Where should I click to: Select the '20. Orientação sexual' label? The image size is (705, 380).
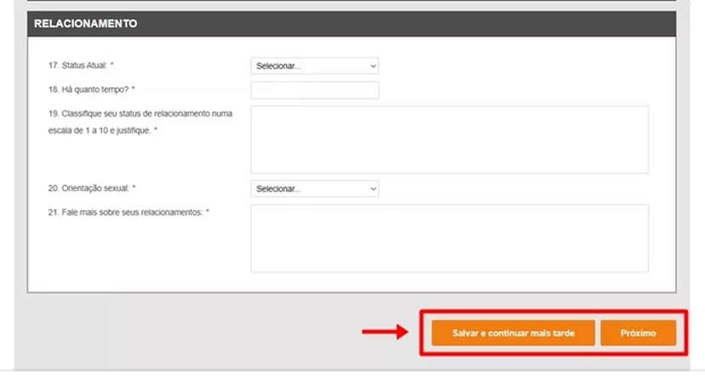(92, 188)
